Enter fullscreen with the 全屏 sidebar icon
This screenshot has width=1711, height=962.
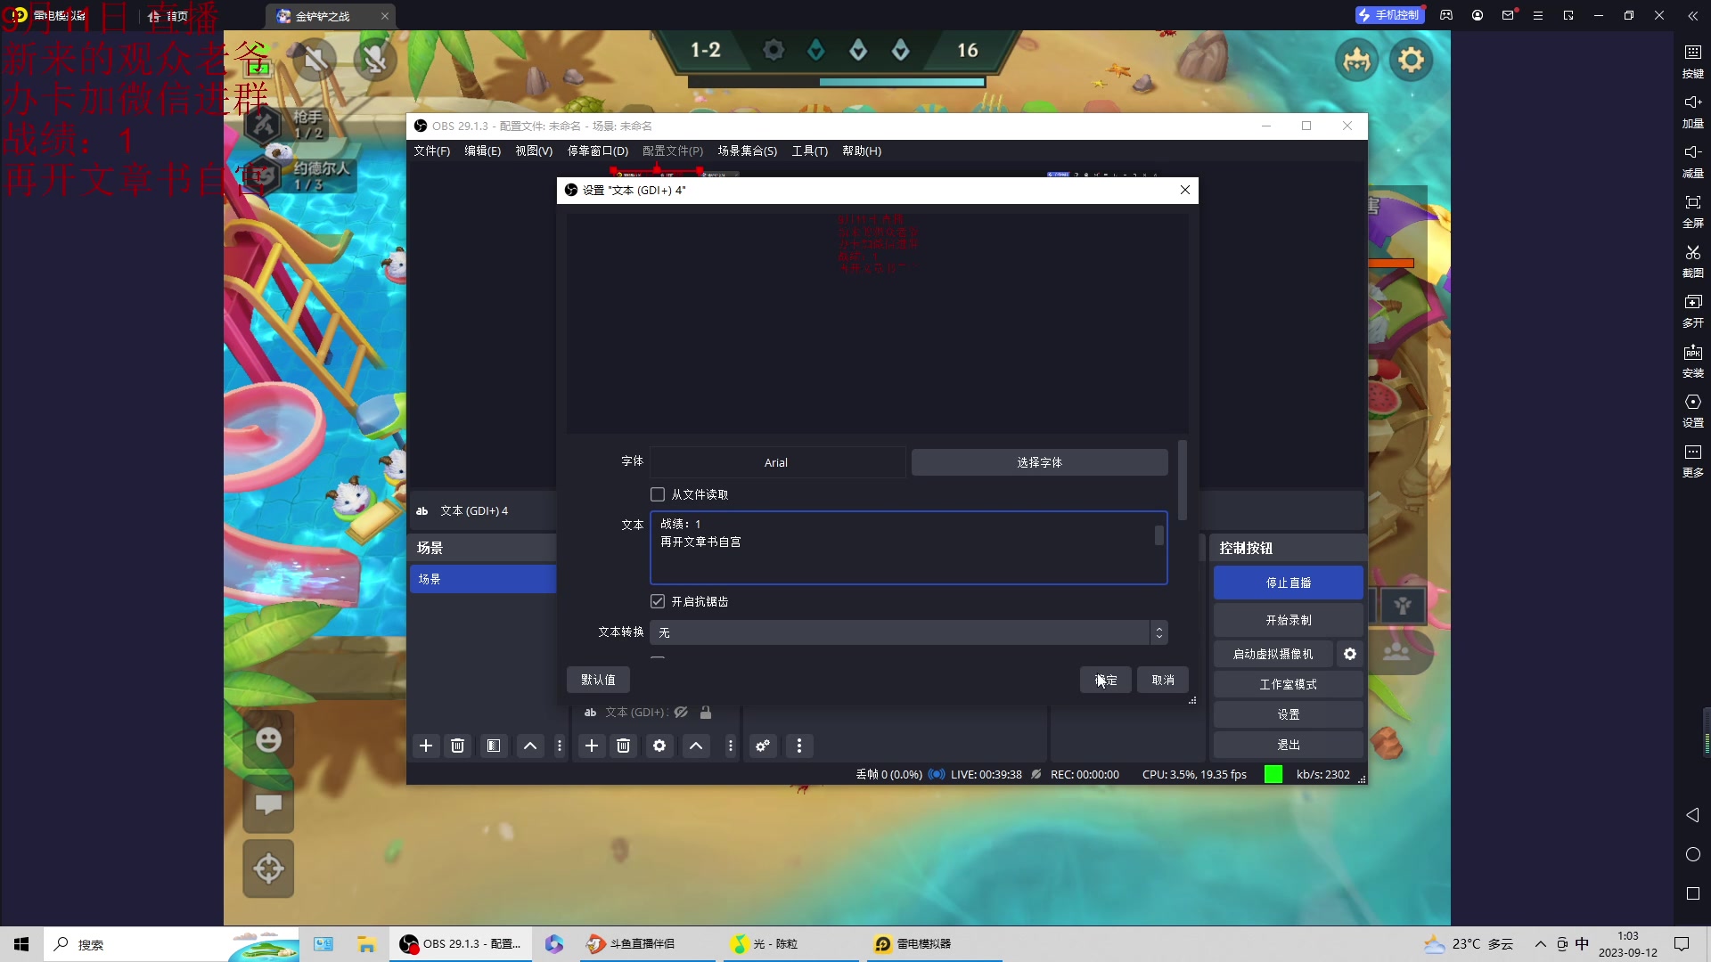coord(1692,210)
